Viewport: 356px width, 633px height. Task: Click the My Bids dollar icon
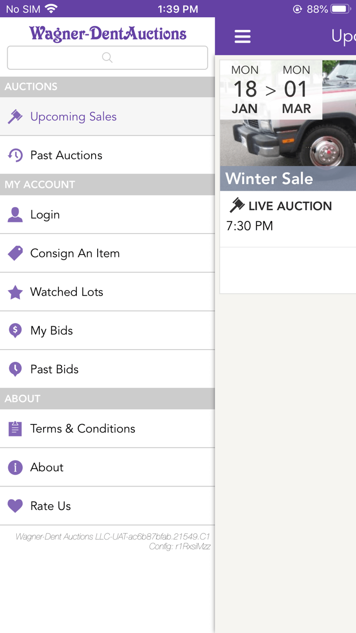15,330
